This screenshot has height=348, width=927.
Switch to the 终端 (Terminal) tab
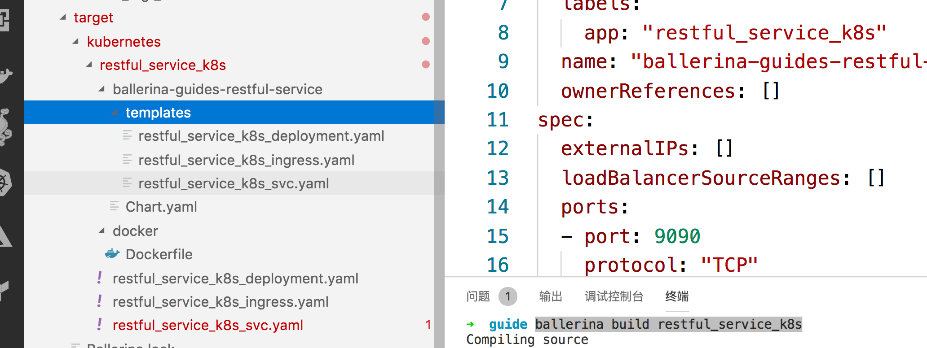(677, 296)
